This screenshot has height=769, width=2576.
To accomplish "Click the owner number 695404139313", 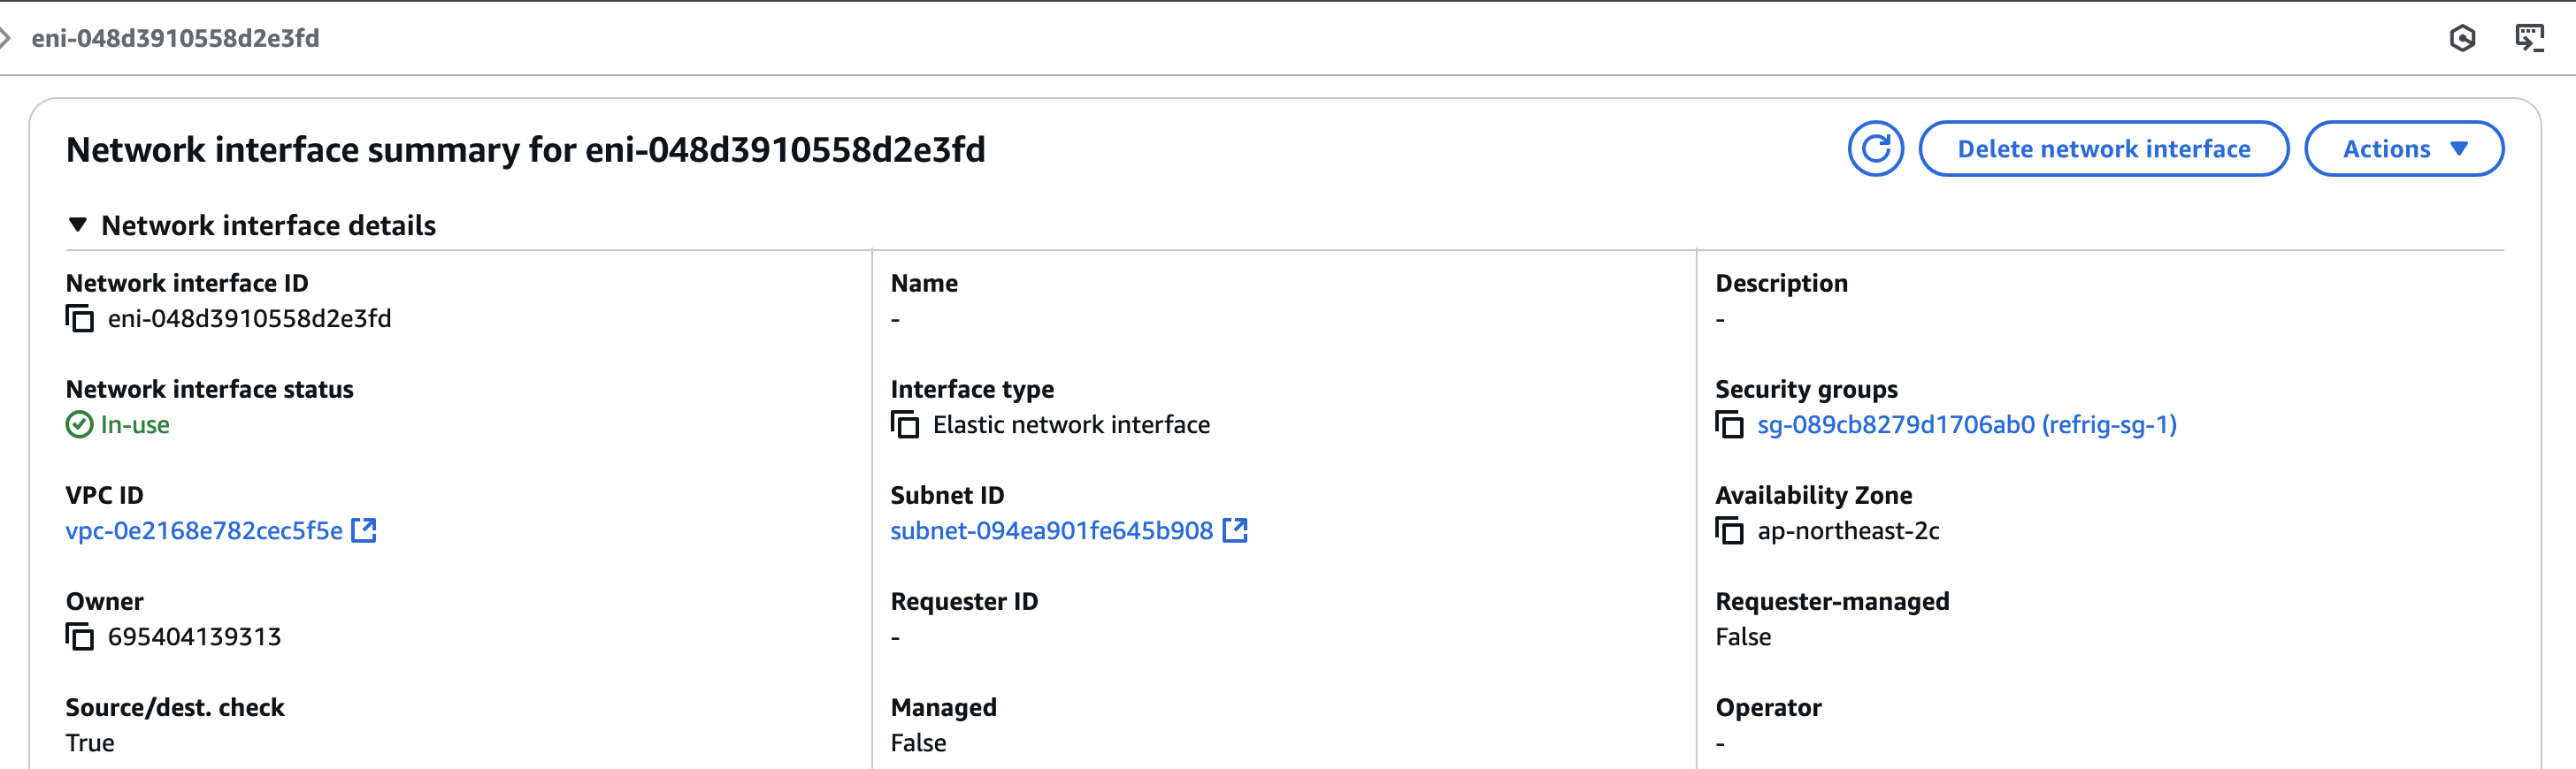I will 194,636.
